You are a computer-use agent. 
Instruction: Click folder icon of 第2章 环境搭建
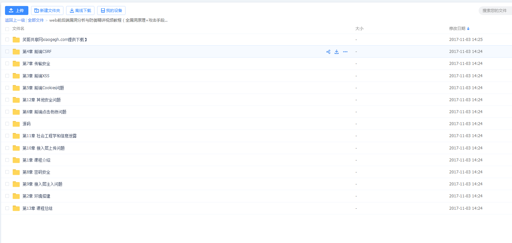16,196
